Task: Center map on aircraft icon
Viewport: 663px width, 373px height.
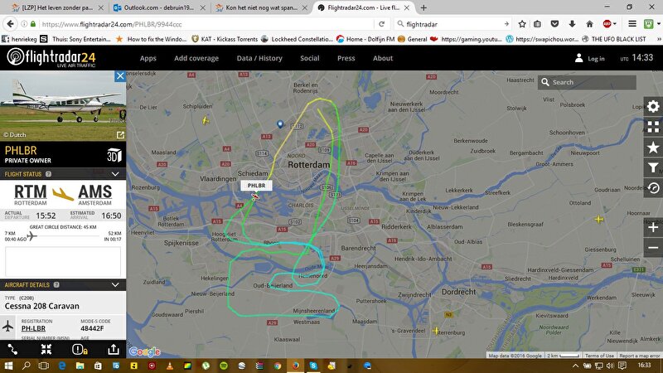Action: 46,349
